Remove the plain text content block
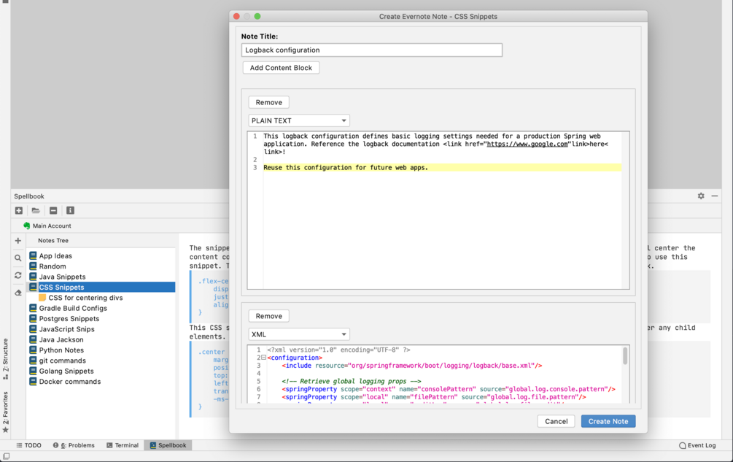 (x=269, y=102)
